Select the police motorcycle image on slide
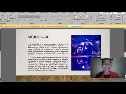The width and height of the screenshot is (126, 94). [86, 53]
